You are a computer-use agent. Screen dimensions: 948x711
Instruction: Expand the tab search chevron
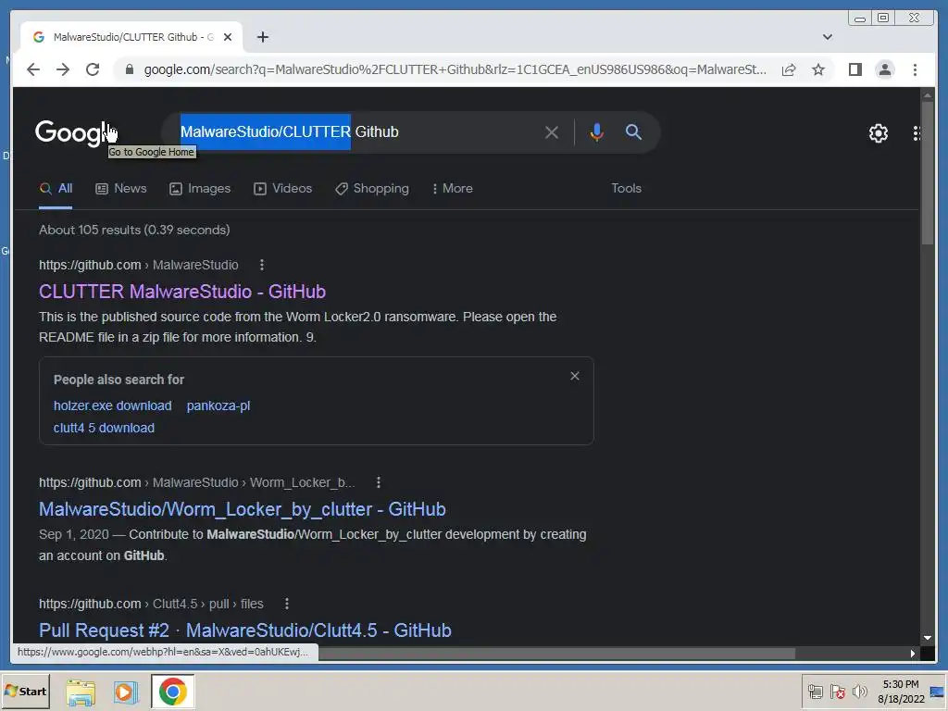click(827, 37)
